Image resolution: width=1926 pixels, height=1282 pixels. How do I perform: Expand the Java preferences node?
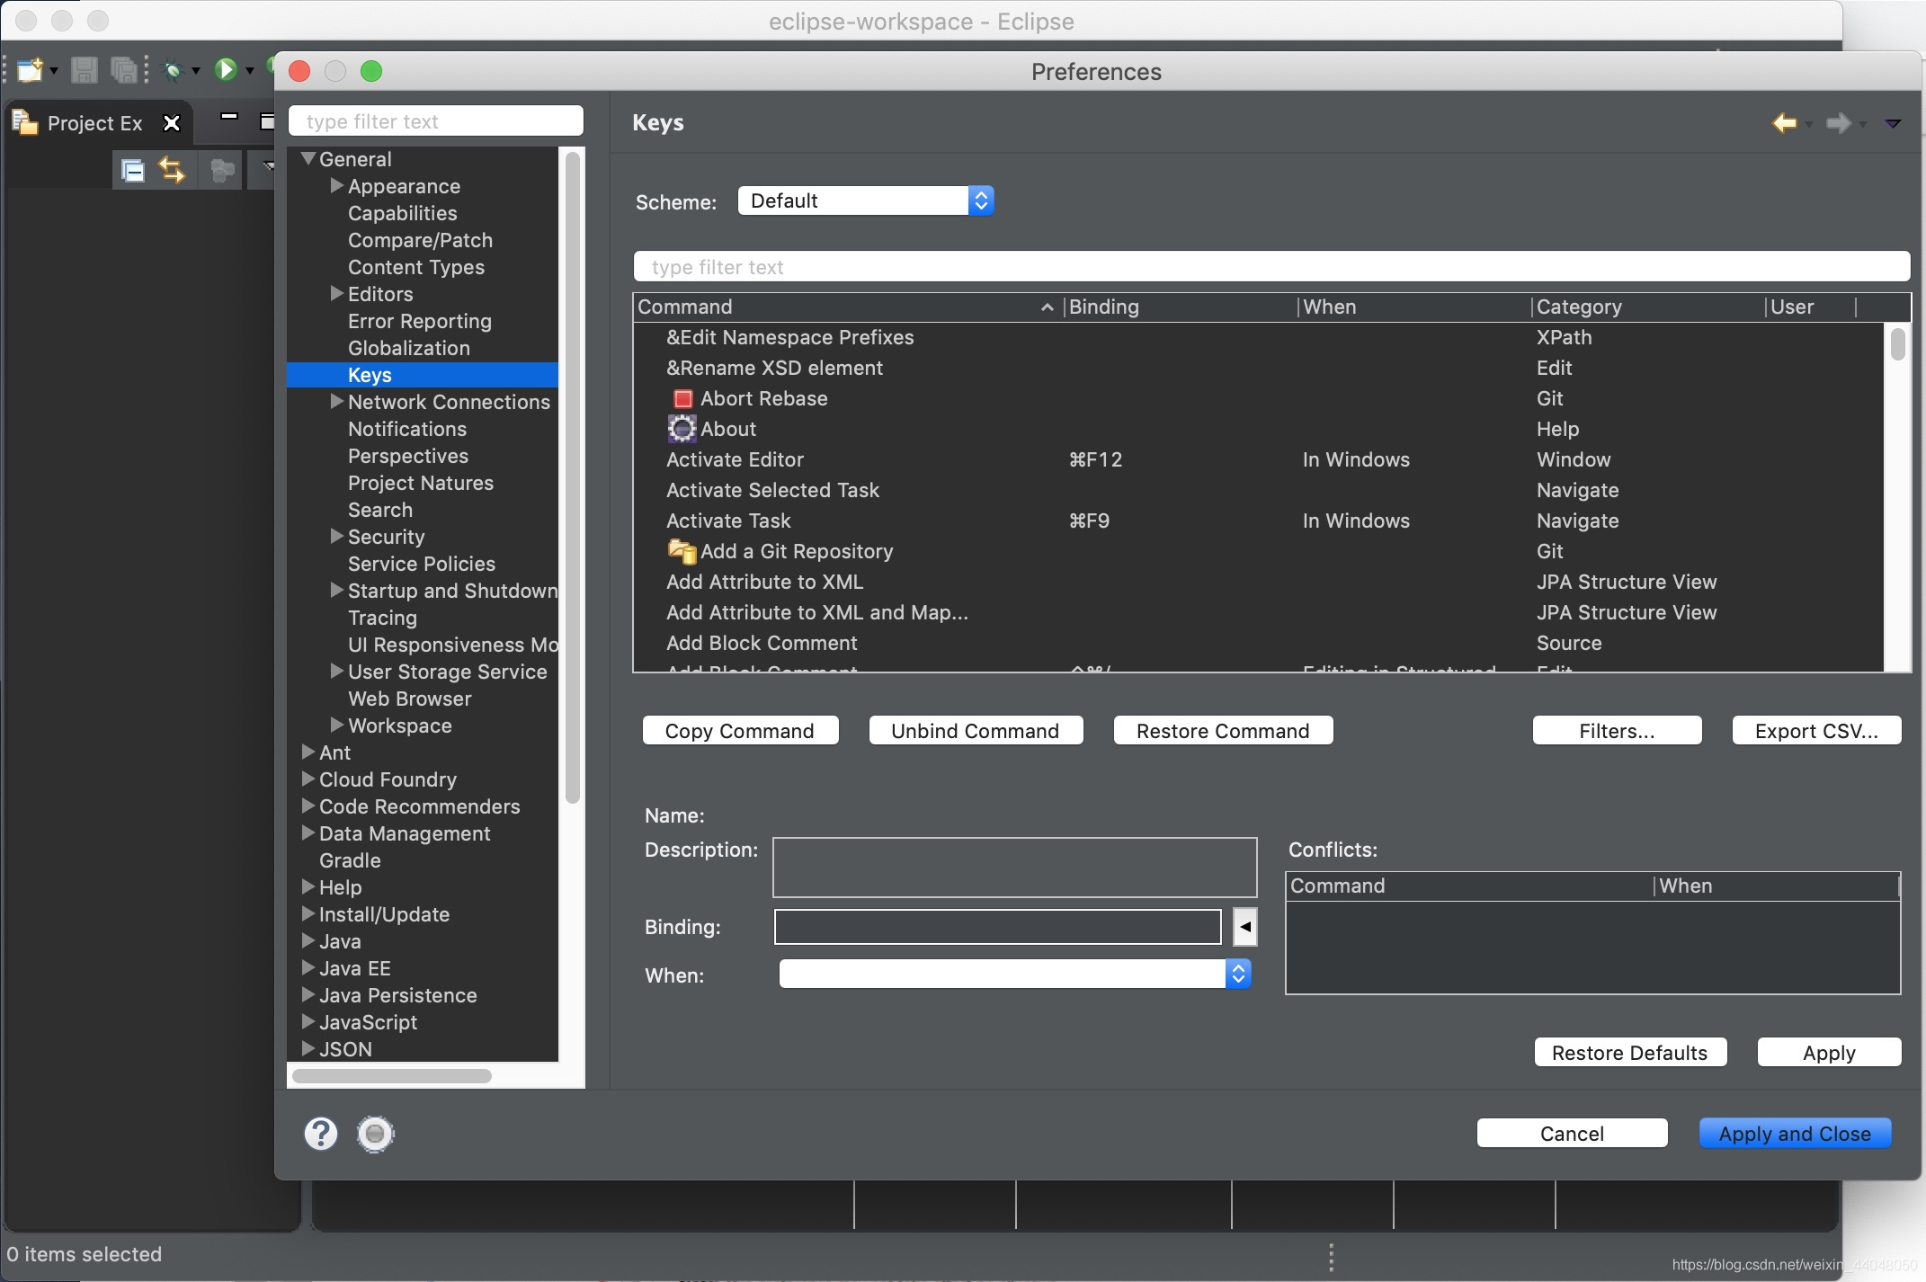click(x=308, y=941)
